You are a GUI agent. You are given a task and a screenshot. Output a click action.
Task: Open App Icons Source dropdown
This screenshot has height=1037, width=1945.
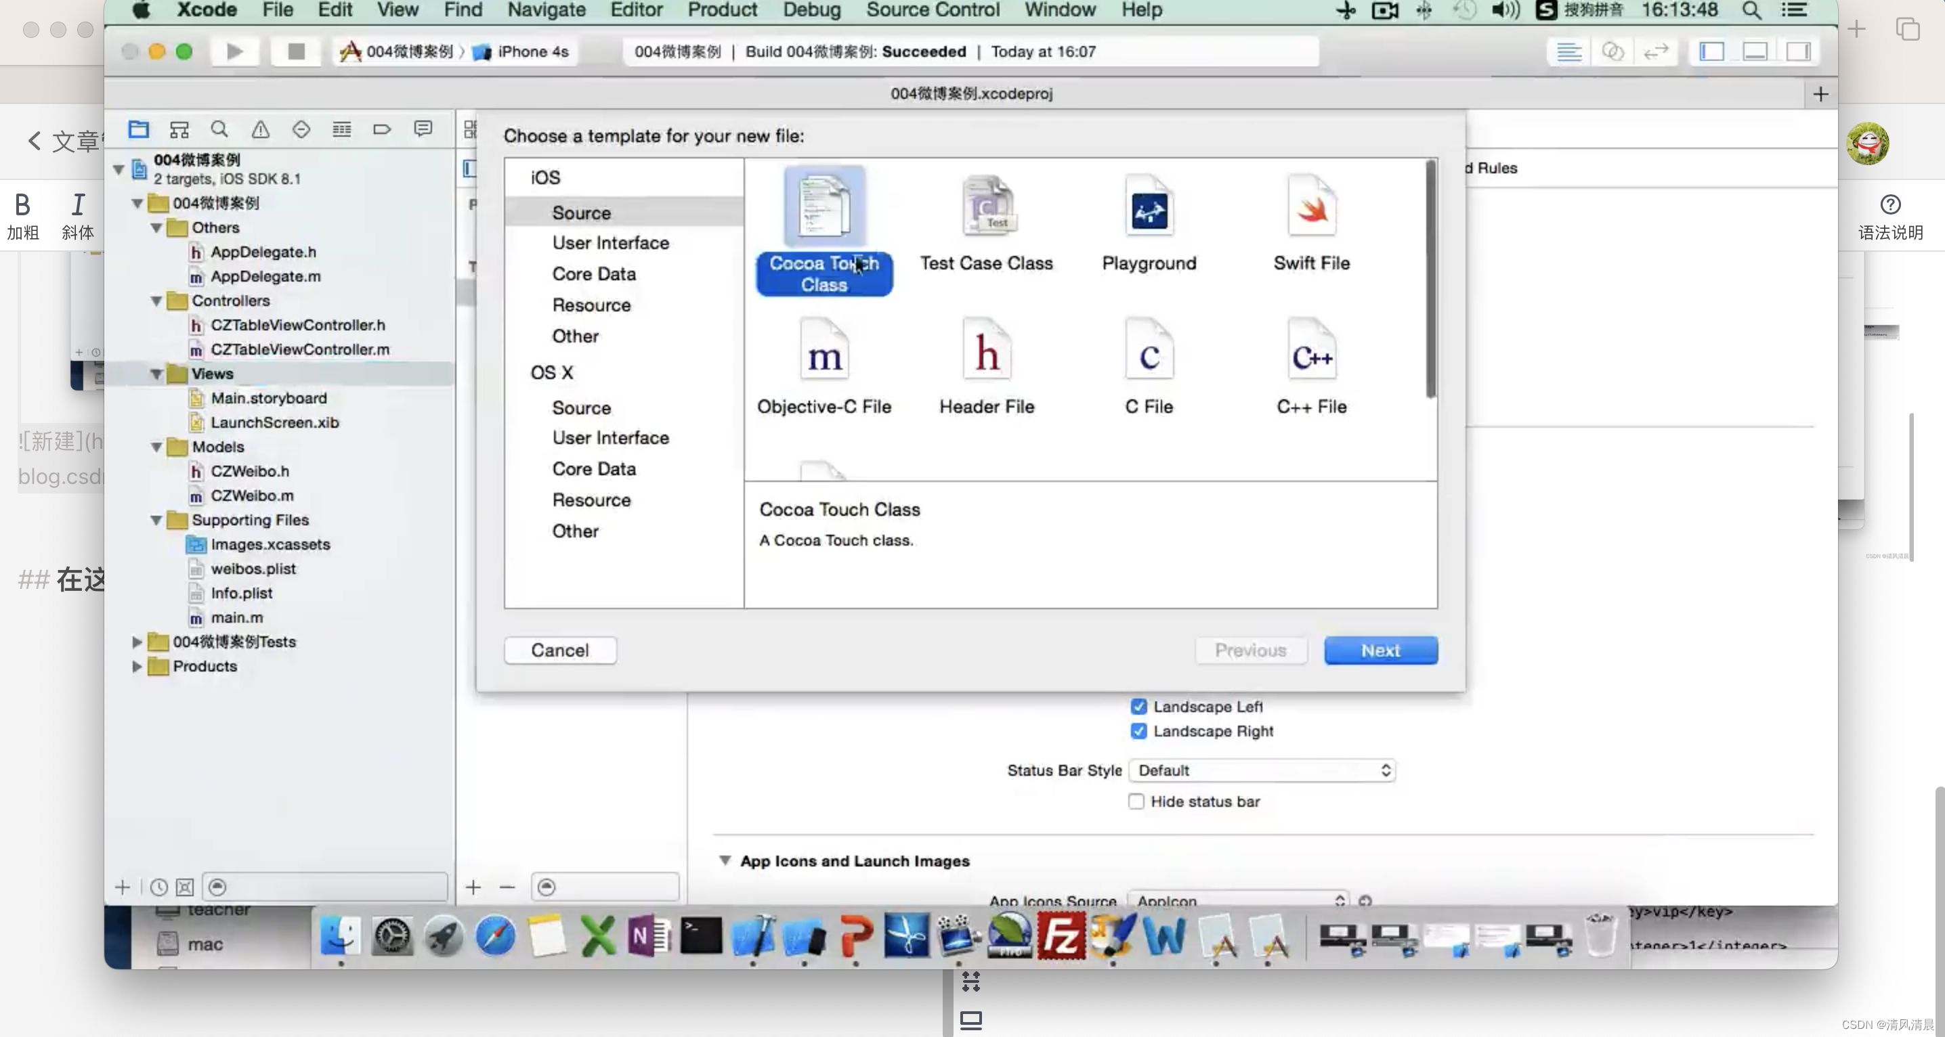tap(1238, 900)
